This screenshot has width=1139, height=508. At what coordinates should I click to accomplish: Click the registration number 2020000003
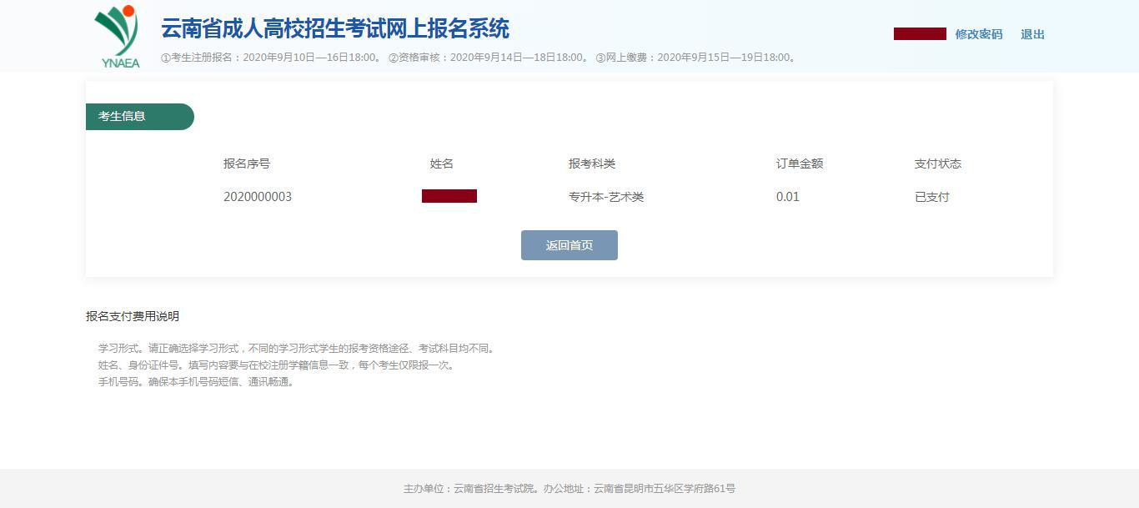point(257,197)
